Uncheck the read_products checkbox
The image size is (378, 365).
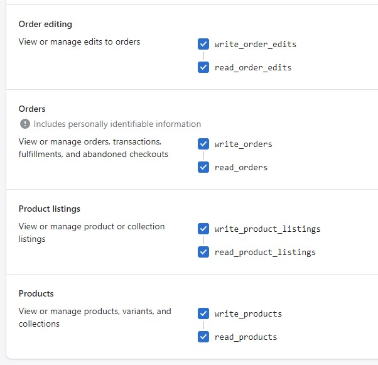click(x=203, y=337)
